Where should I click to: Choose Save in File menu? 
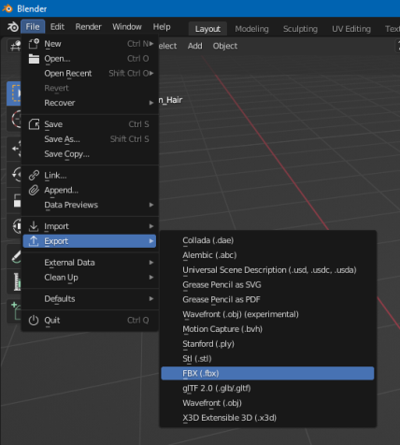(x=90, y=124)
